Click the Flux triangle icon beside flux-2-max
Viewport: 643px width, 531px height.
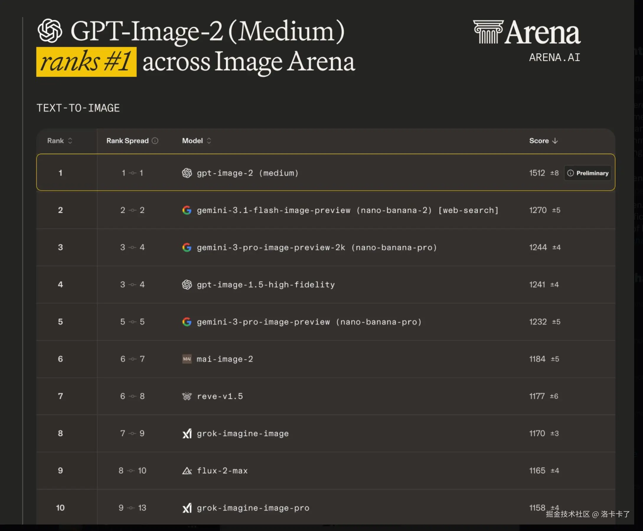coord(187,471)
